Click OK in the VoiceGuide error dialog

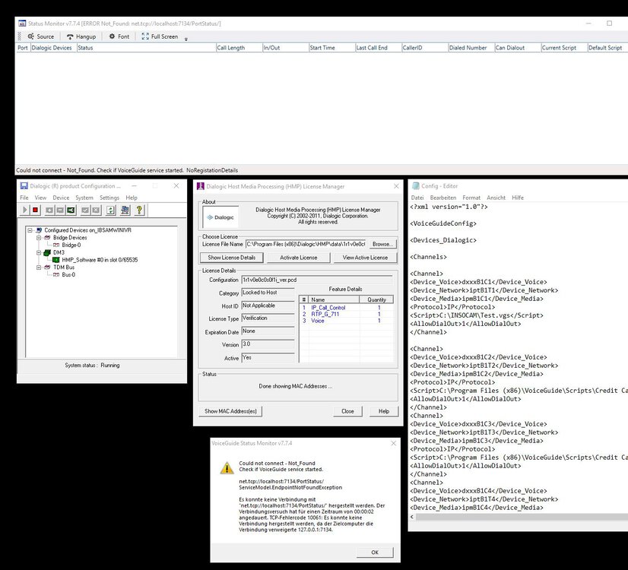375,553
